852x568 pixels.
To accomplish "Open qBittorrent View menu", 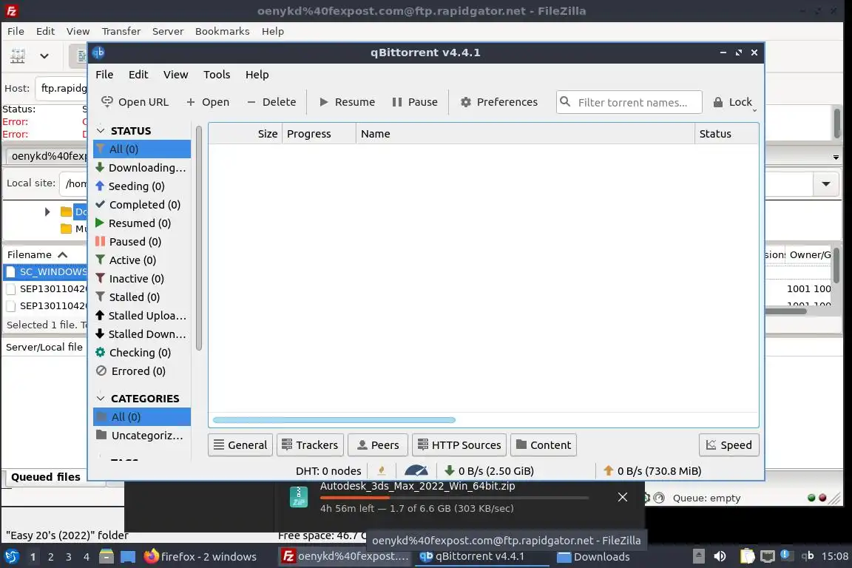I will [x=175, y=75].
